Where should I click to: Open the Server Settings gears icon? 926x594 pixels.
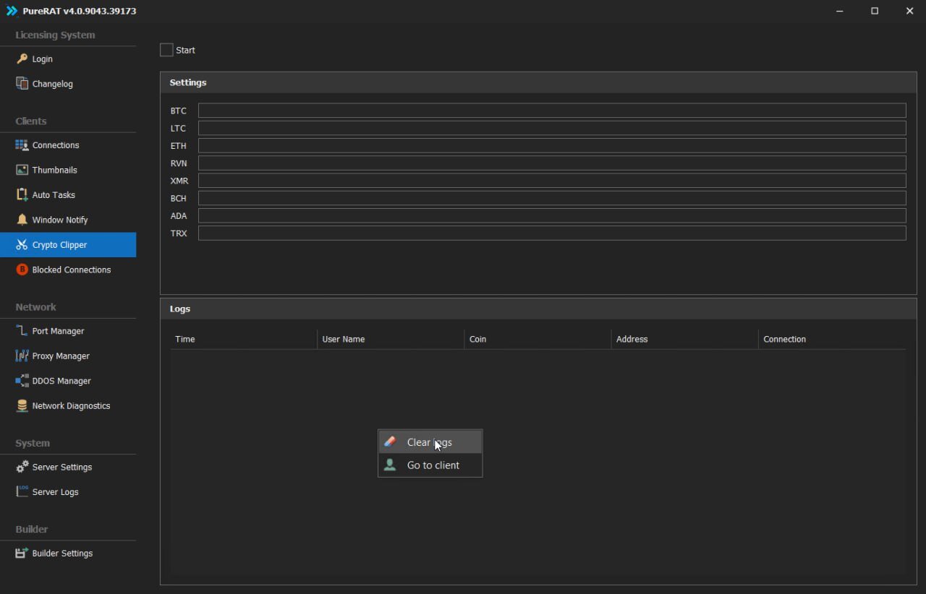click(22, 468)
